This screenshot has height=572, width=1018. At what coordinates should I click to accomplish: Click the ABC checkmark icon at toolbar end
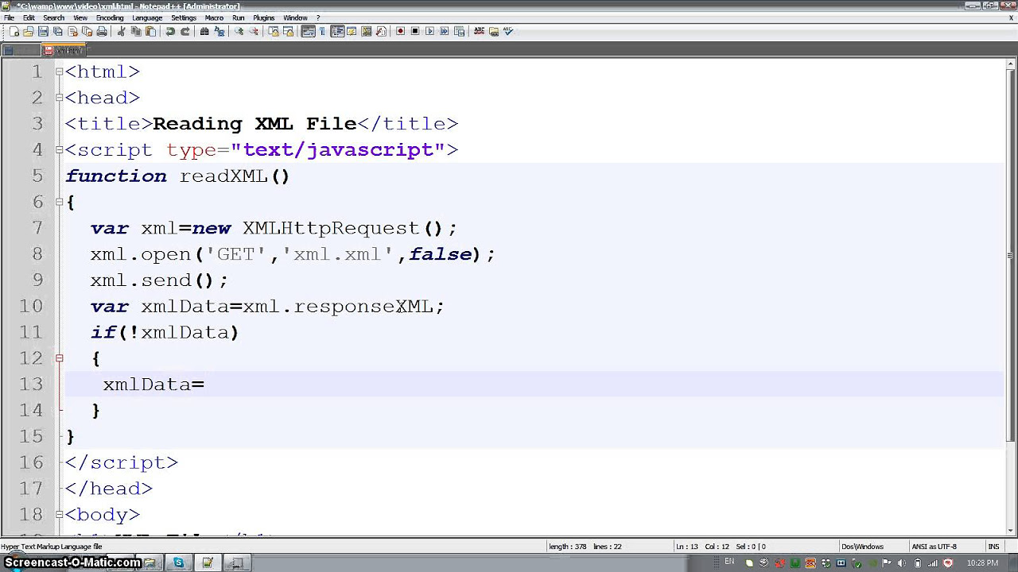tap(508, 32)
